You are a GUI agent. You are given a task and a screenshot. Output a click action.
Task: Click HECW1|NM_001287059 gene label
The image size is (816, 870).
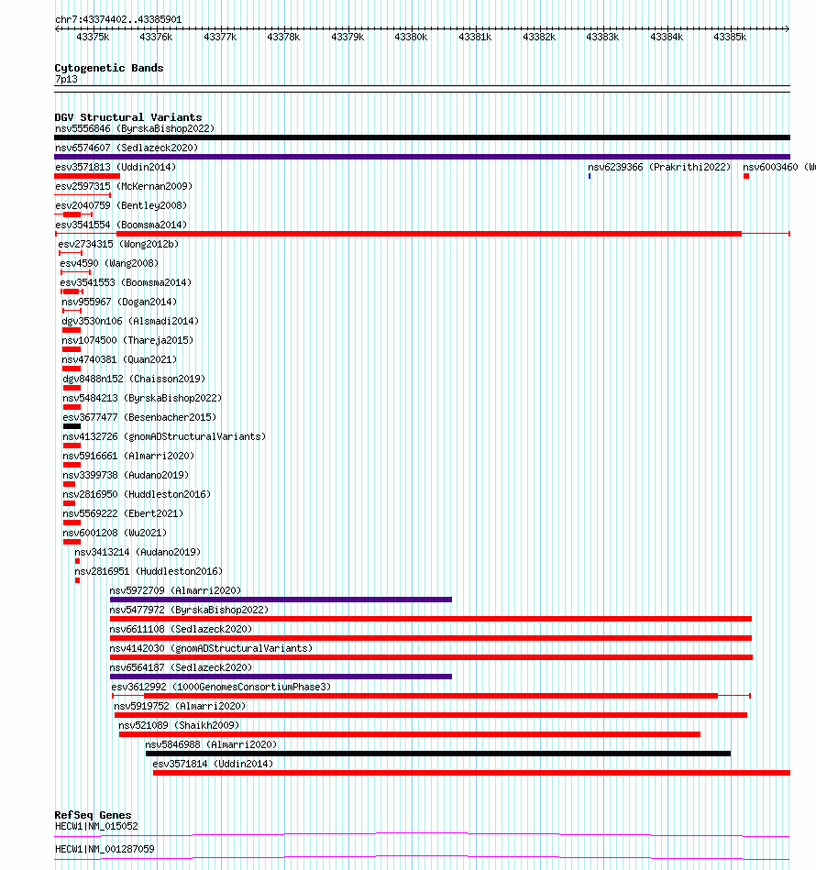tap(105, 850)
